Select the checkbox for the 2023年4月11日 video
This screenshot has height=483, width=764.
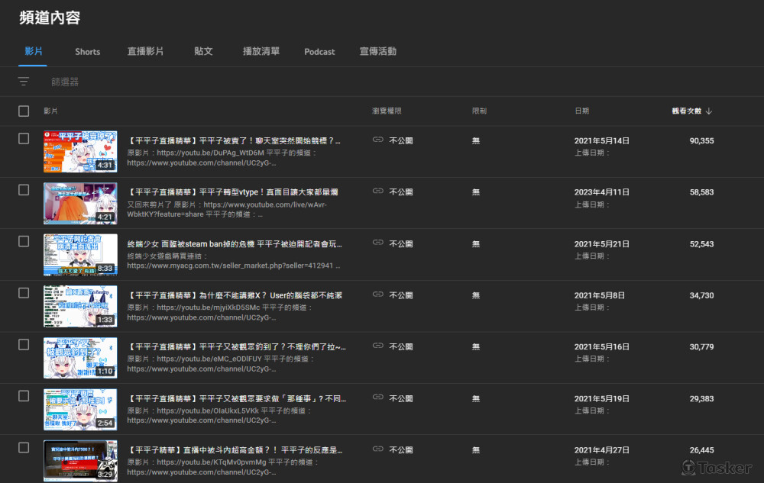tap(24, 190)
